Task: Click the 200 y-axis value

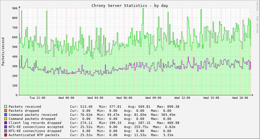Action: (15, 76)
